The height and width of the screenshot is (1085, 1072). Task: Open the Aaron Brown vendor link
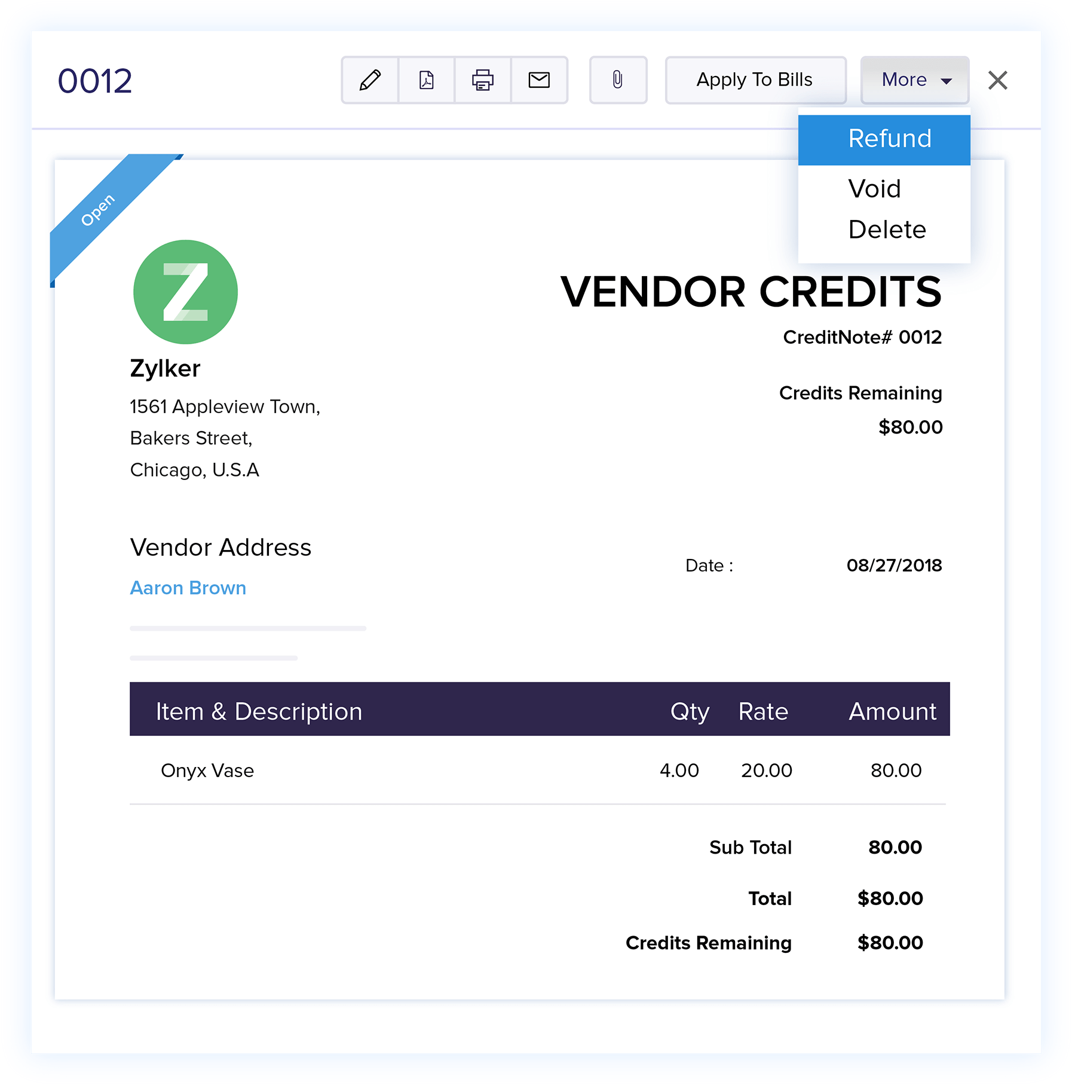188,588
